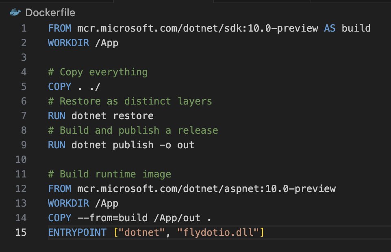This screenshot has height=252, width=391.
Task: Click line number 6 in gutter
Action: click(x=24, y=101)
